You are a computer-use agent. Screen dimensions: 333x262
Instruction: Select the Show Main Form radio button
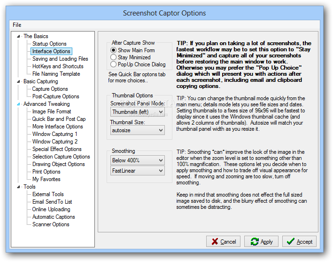point(113,50)
